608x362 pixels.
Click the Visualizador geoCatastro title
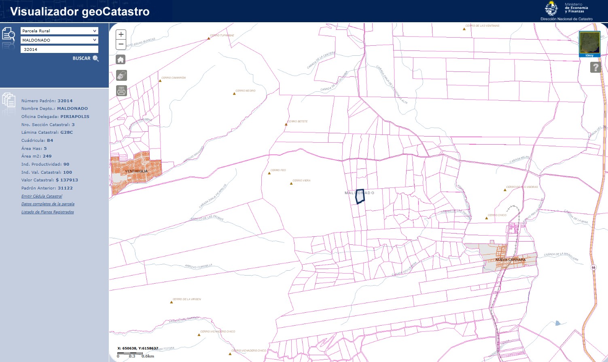[x=80, y=12]
